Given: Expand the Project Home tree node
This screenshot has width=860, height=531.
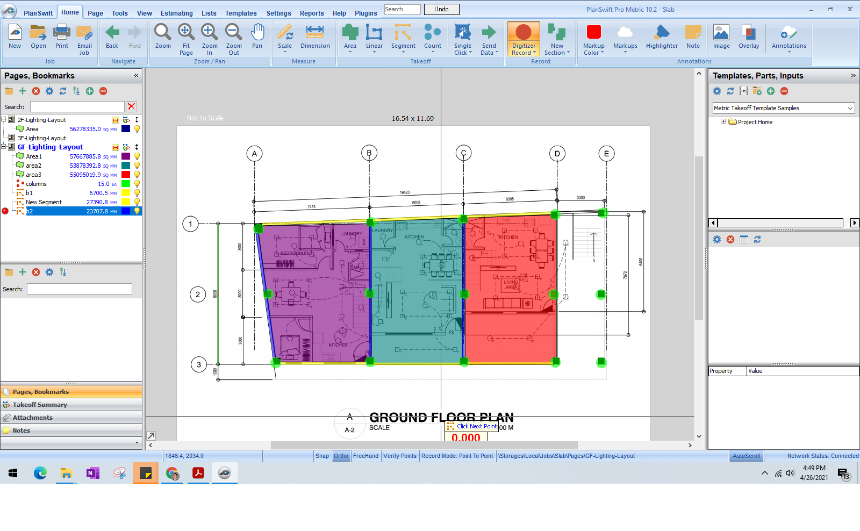Looking at the screenshot, I should (x=723, y=122).
